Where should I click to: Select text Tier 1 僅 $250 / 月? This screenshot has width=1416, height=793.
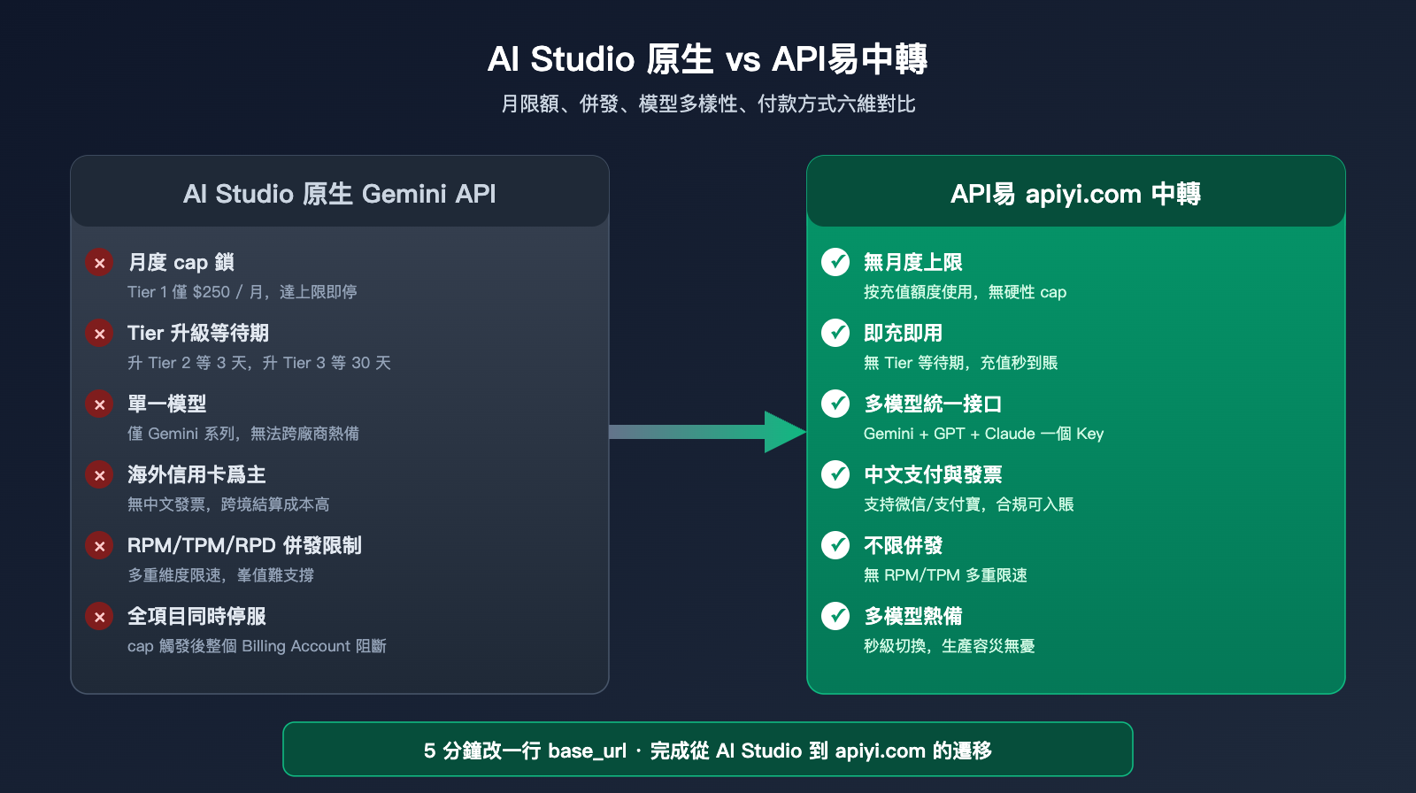tap(196, 292)
